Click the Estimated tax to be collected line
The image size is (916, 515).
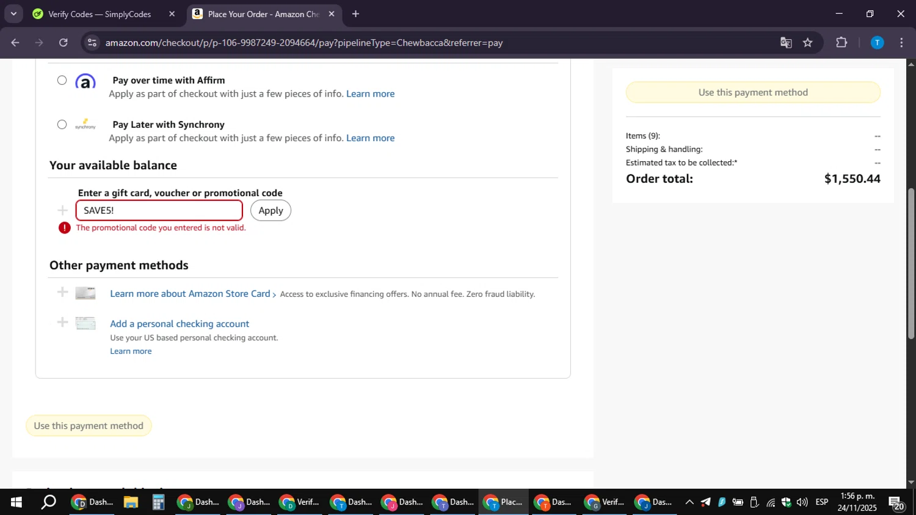[x=682, y=163]
